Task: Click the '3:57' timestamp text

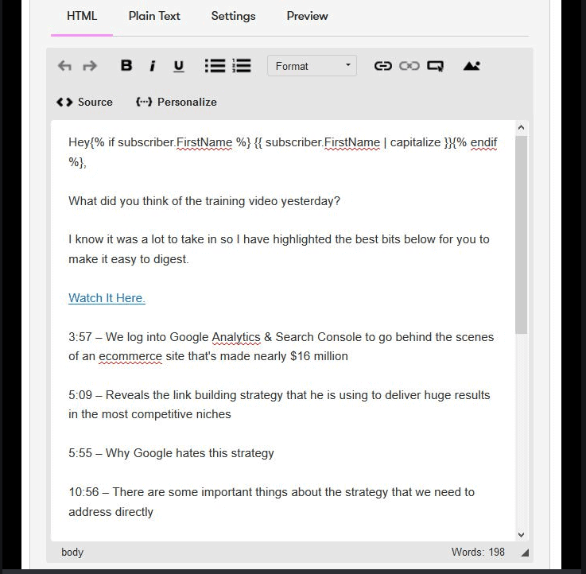Action: pos(80,337)
